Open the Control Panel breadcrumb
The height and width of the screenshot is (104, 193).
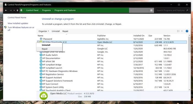(x=32, y=10)
